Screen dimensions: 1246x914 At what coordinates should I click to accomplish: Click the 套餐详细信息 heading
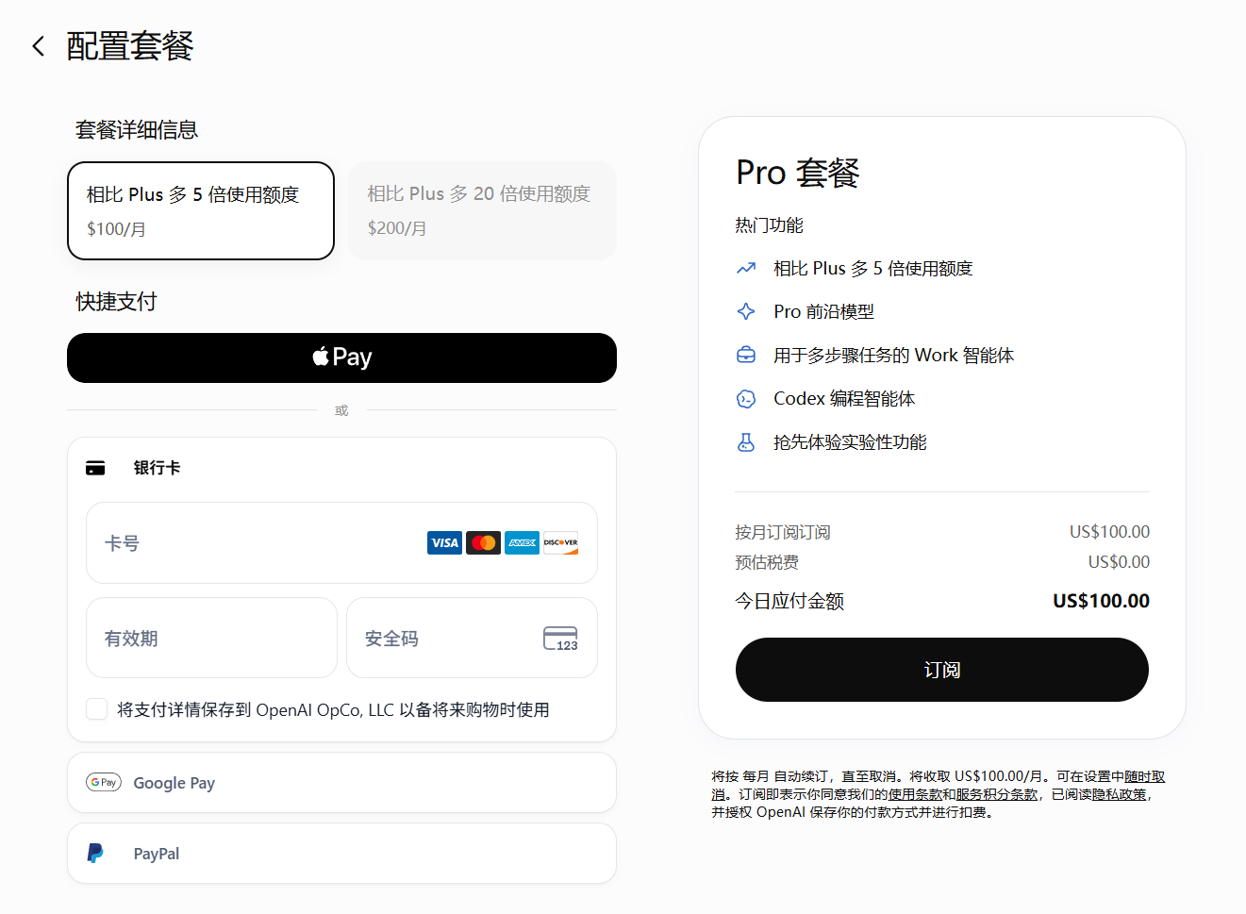[137, 130]
